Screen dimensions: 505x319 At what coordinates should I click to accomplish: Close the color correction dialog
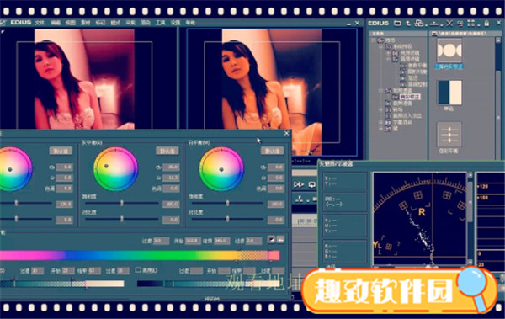click(287, 133)
